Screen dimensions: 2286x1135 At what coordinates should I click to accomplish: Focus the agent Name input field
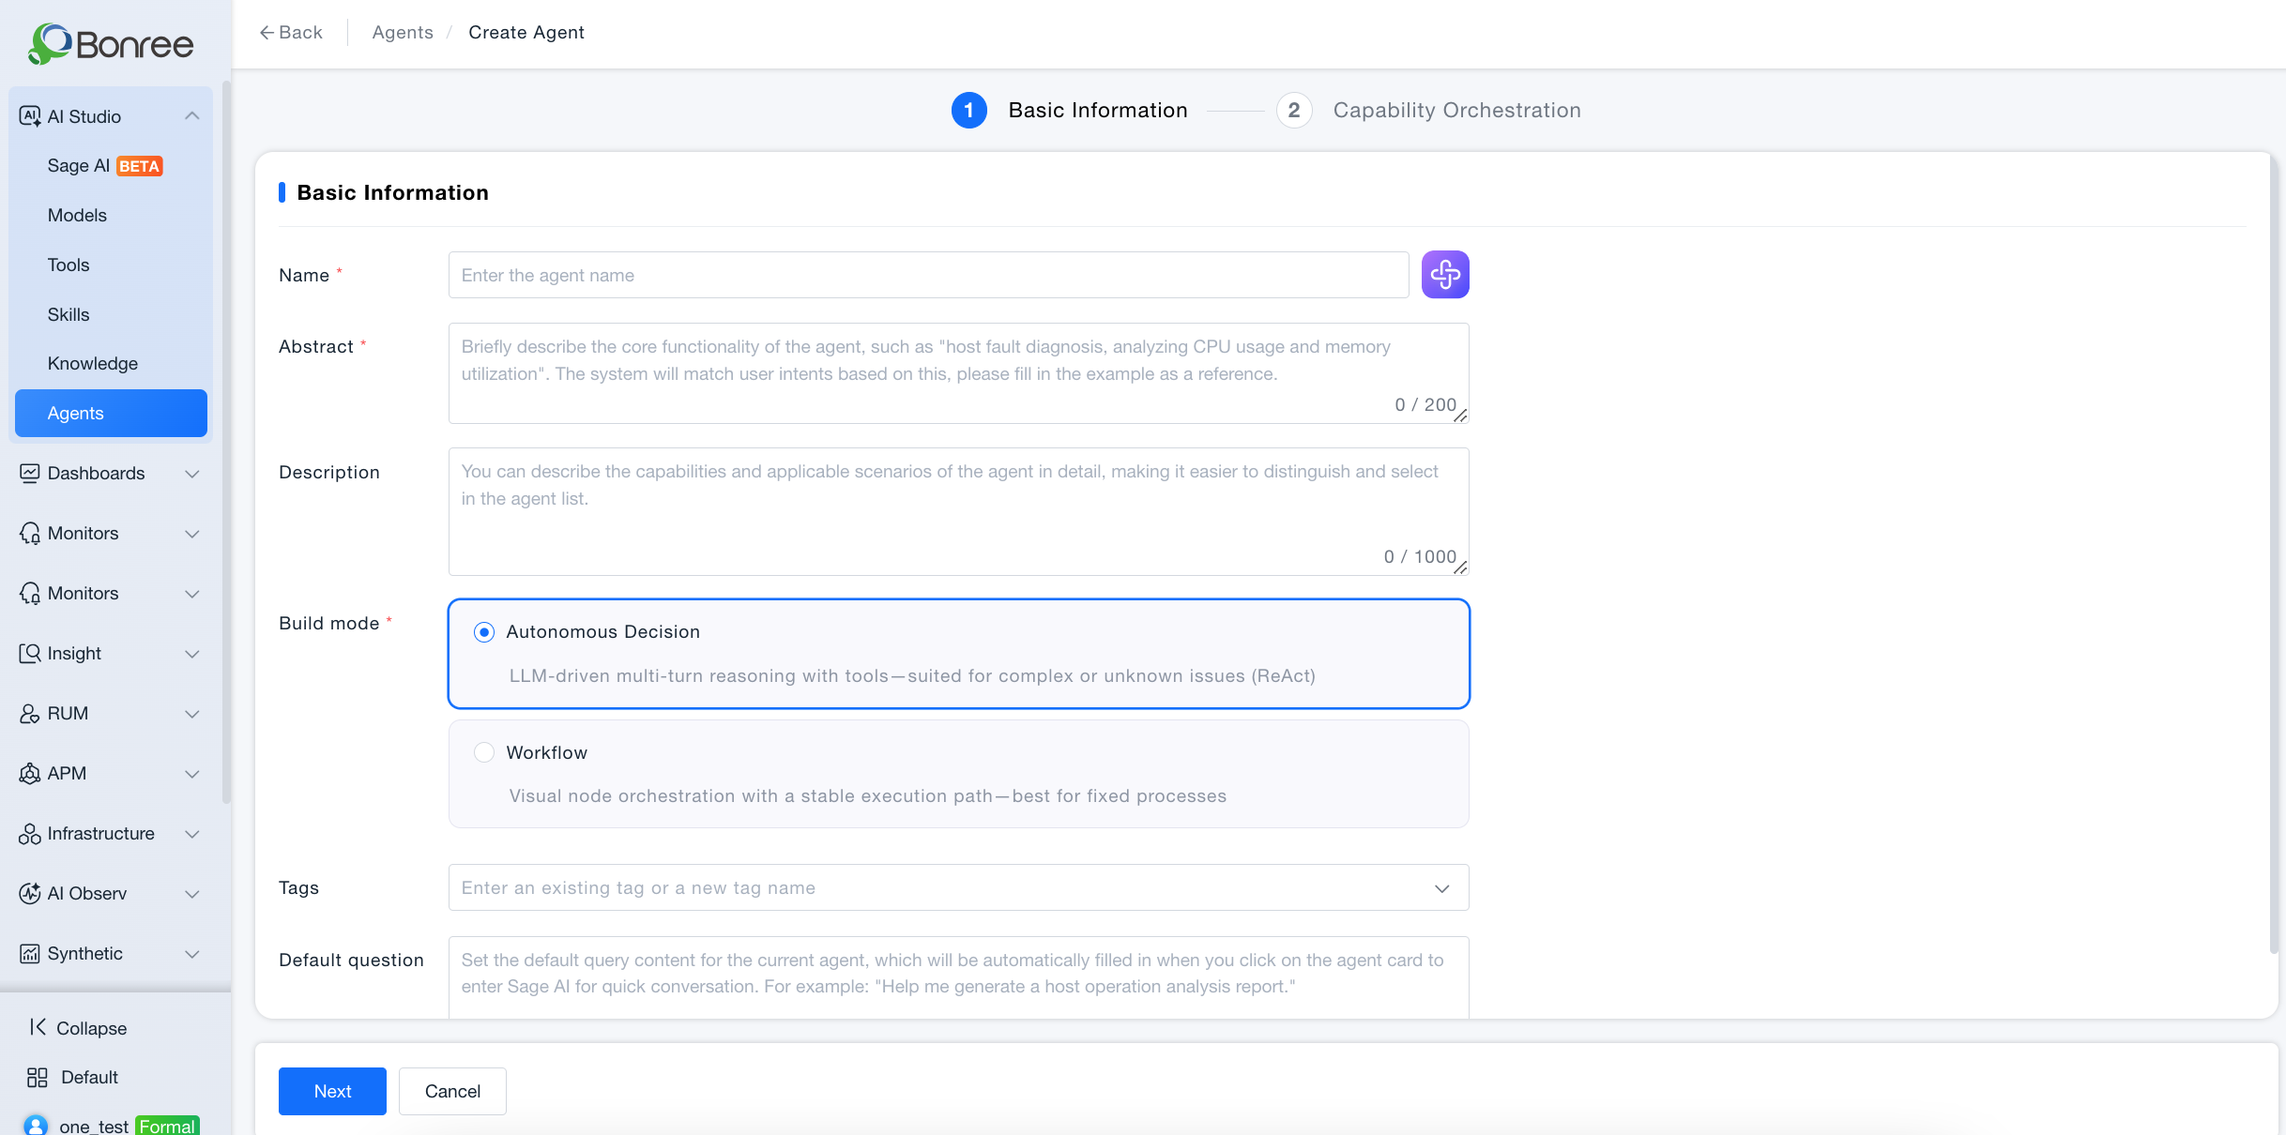tap(928, 275)
